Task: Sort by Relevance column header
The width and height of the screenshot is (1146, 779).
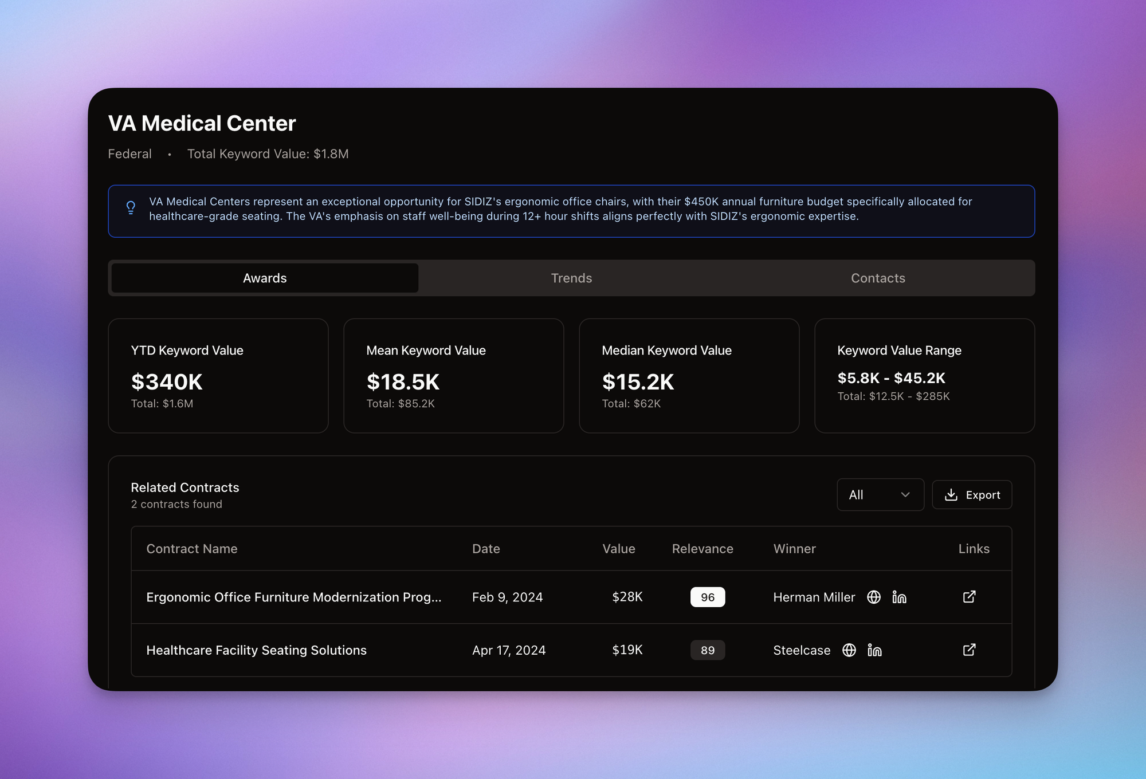Action: [x=702, y=549]
